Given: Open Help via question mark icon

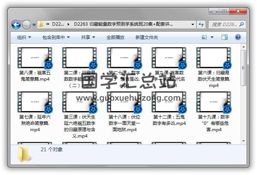Looking at the screenshot, I should tap(238, 37).
